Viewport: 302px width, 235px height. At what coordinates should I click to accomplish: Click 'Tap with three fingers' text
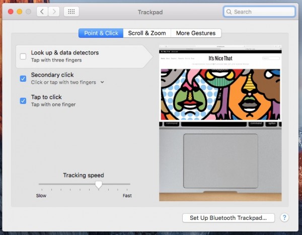56,60
